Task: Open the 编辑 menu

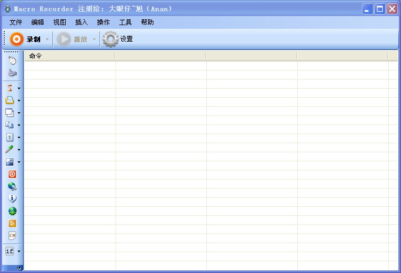Action: click(x=37, y=22)
